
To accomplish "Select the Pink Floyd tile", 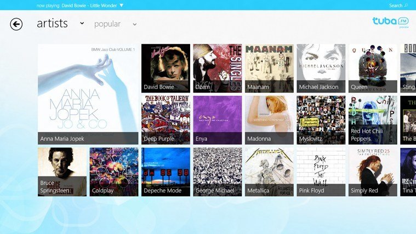I will coord(321,172).
